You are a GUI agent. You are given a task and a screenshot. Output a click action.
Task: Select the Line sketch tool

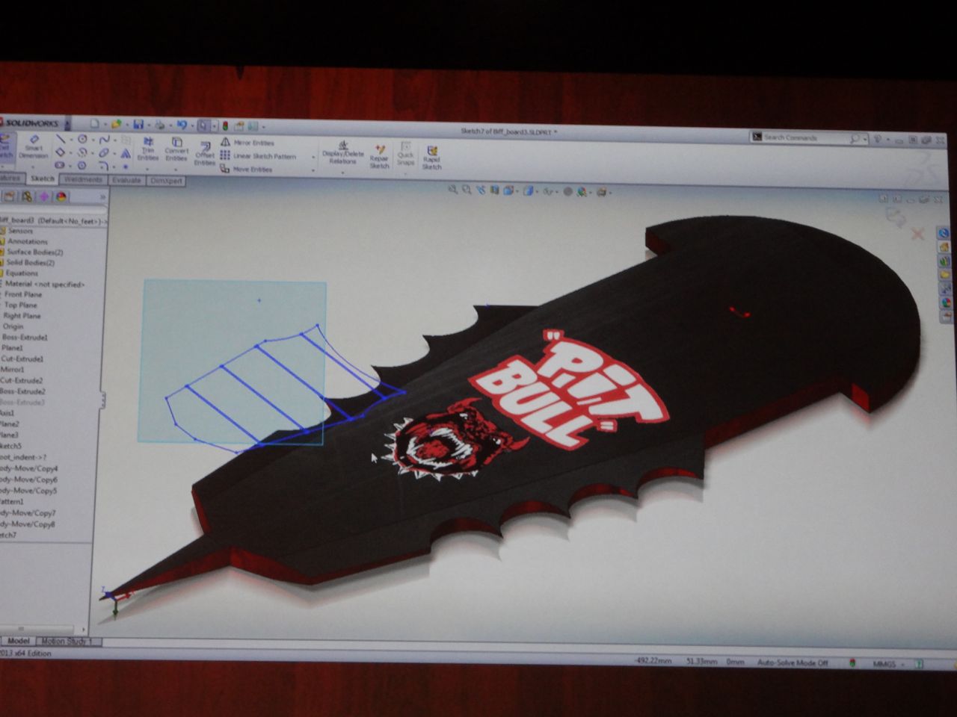(x=61, y=139)
